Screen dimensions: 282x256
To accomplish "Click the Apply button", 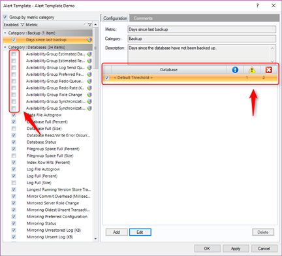I will pyautogui.click(x=236, y=248).
